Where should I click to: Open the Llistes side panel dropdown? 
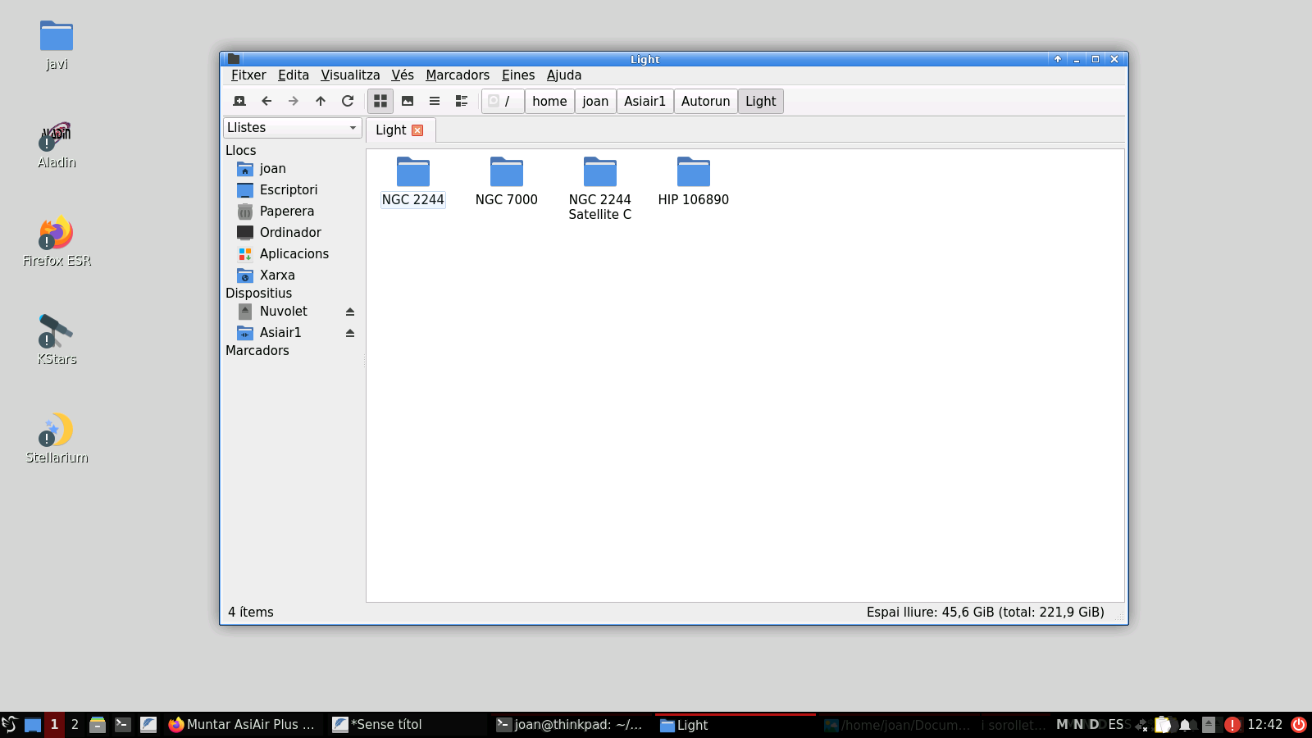(x=292, y=127)
